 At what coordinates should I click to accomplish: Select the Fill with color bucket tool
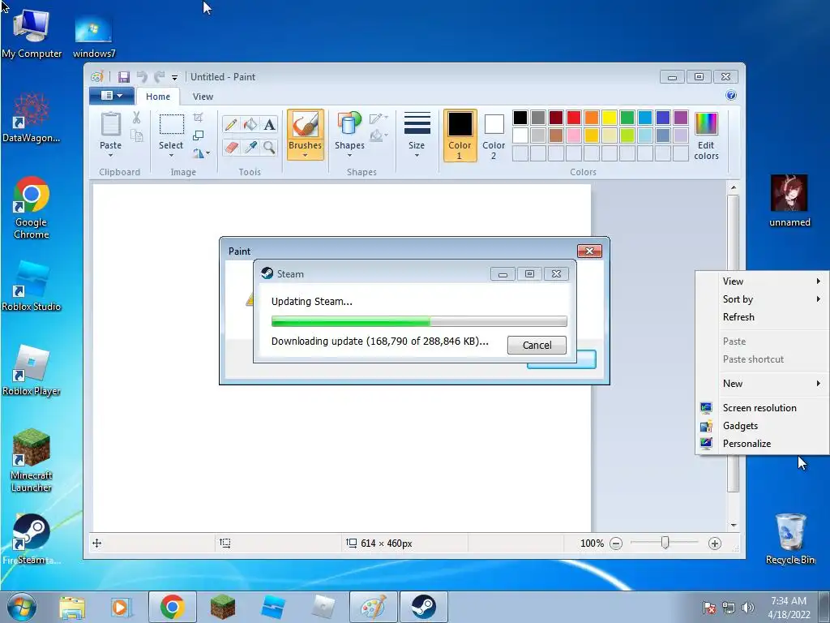[250, 124]
